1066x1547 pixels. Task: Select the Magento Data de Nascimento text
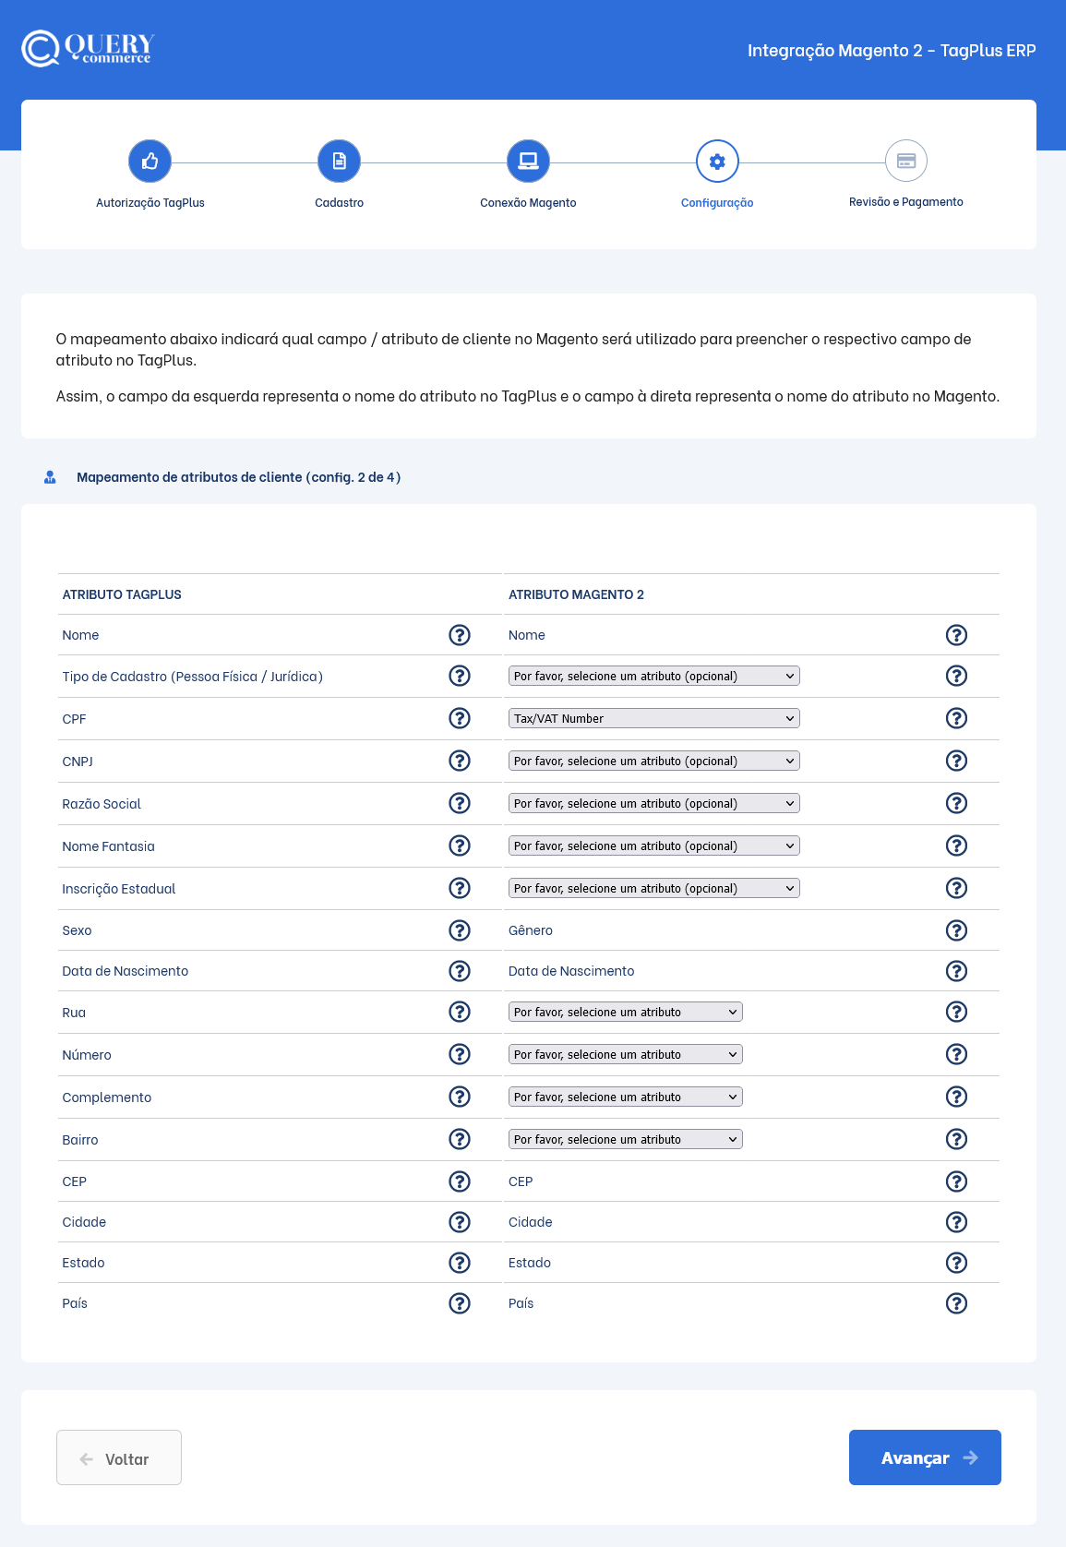(571, 971)
